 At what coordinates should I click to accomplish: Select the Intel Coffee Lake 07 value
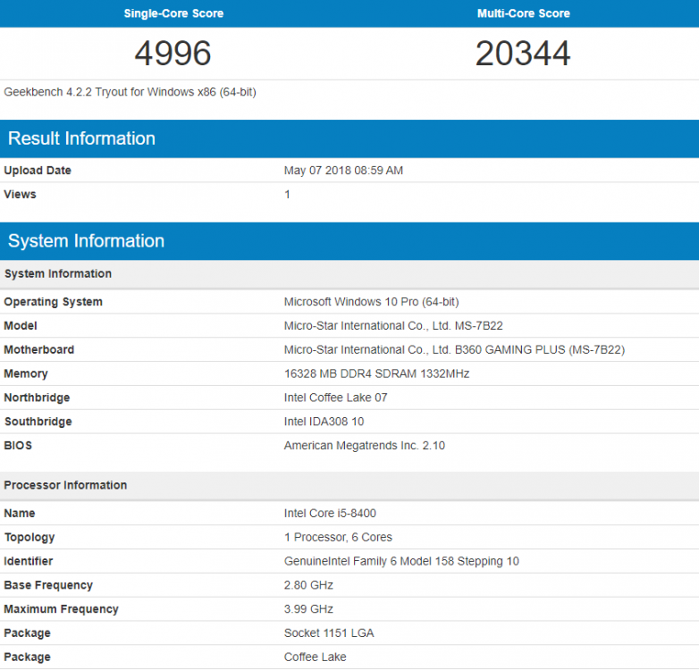[x=336, y=398]
